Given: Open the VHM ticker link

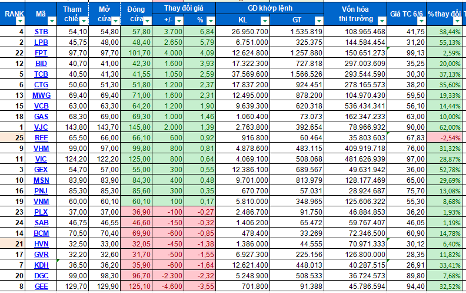Looking at the screenshot, I should 41,149.
